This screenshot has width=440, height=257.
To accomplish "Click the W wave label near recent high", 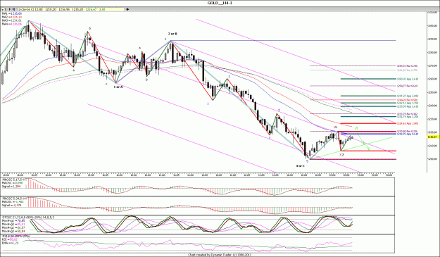I will [335, 127].
